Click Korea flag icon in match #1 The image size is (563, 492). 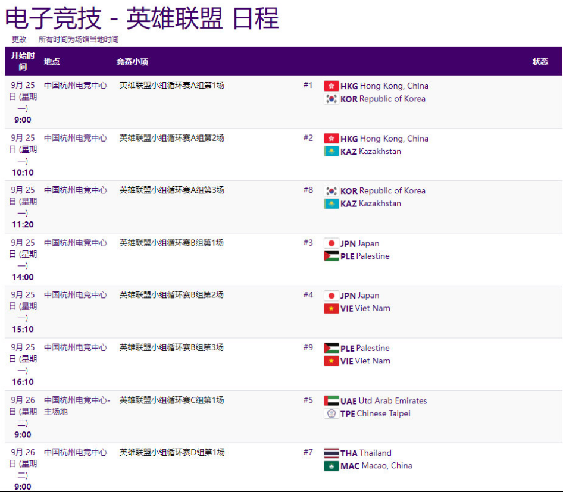(331, 99)
